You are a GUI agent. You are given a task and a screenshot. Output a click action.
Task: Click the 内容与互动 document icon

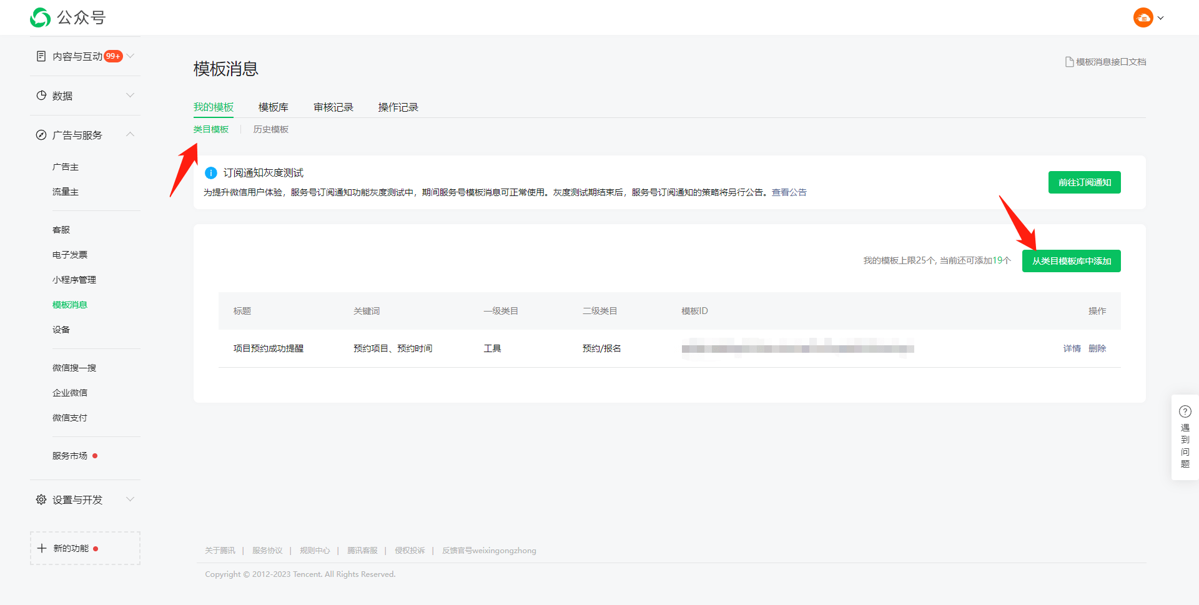[x=41, y=56]
